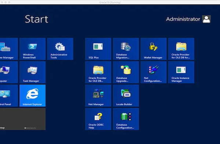The width and height of the screenshot is (220, 144).
Task: Open the Administrative Tools tile
Action: (x=60, y=49)
